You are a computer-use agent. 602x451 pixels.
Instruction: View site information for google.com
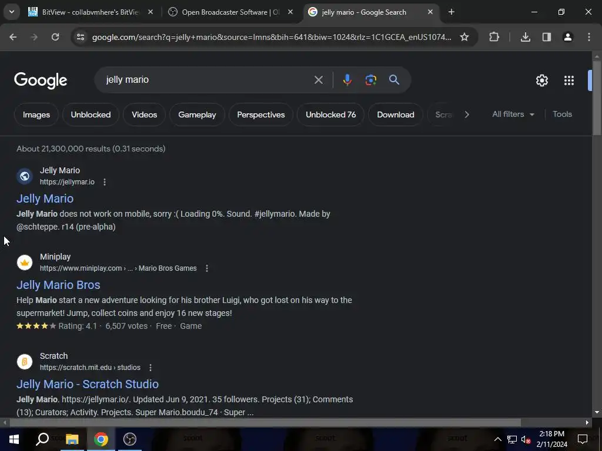point(81,37)
